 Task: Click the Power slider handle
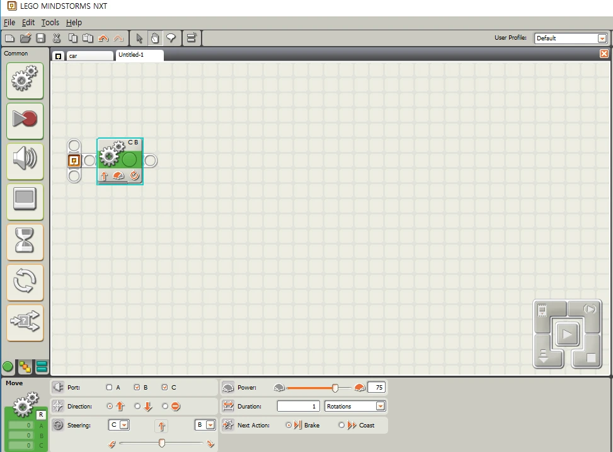point(336,387)
